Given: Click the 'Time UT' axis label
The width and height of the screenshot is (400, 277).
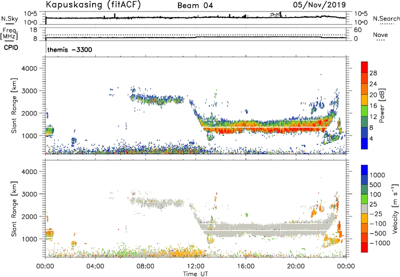Looking at the screenshot, I should click(x=195, y=274).
